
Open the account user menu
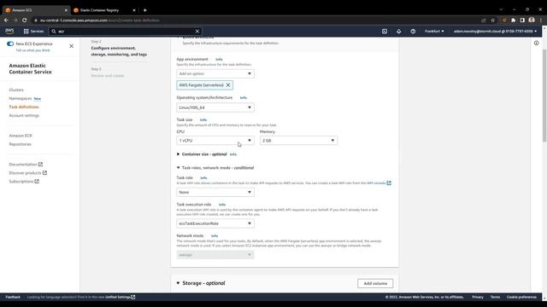496,32
